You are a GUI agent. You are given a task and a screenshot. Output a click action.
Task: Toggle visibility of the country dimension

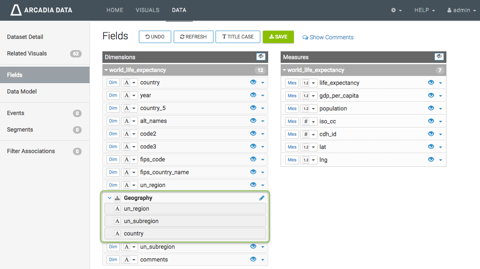(253, 82)
